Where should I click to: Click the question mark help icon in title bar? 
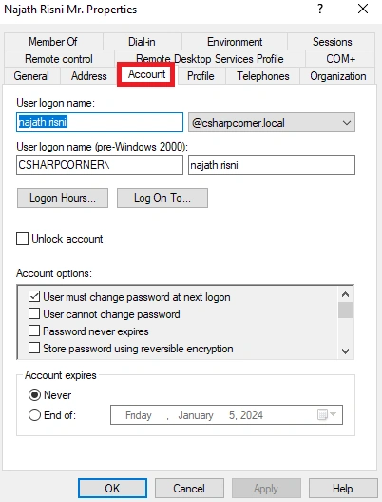[320, 9]
